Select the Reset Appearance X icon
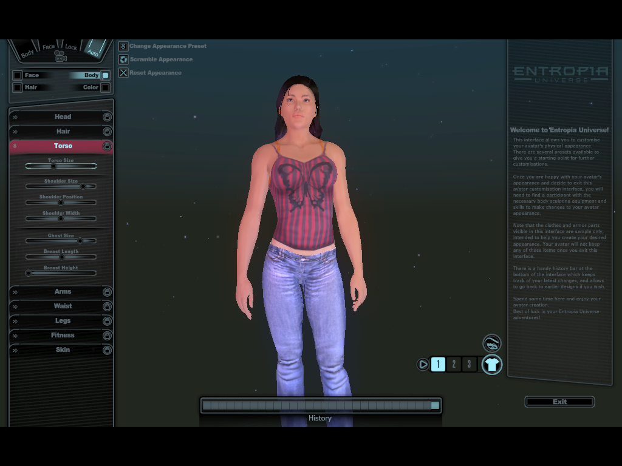Screen dimensions: 622x466 pos(124,73)
